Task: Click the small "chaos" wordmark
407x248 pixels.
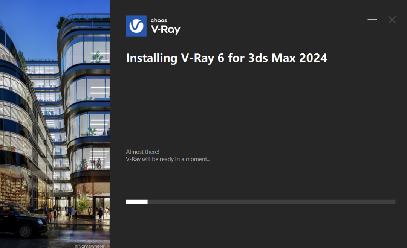Action: click(x=159, y=20)
